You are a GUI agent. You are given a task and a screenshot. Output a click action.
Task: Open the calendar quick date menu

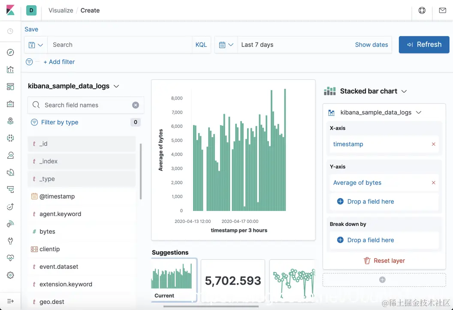click(x=226, y=45)
